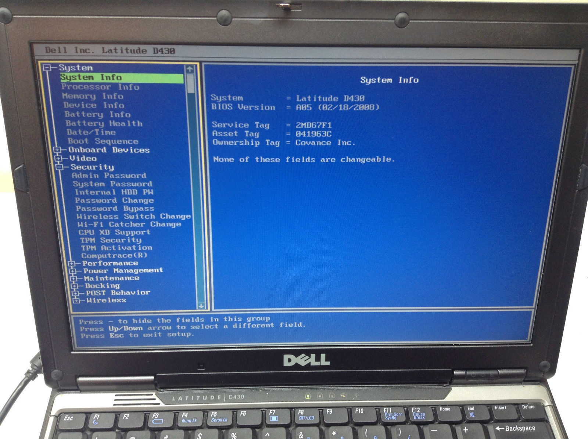
Task: Click 'None of these fields are changeable.' text
Action: pos(304,159)
